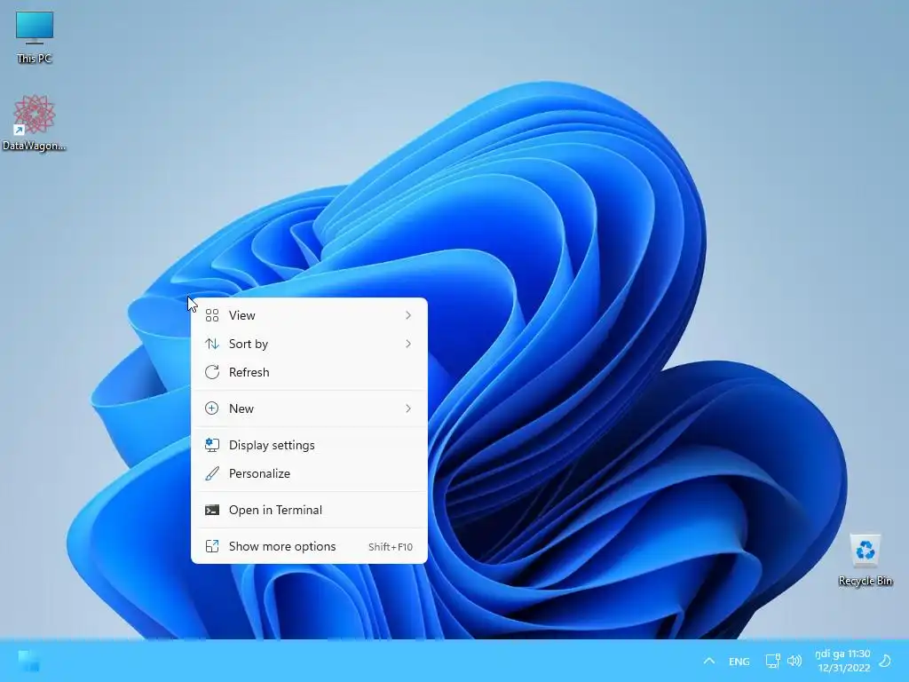909x682 pixels.
Task: Open the New submenu
Action: (309, 408)
